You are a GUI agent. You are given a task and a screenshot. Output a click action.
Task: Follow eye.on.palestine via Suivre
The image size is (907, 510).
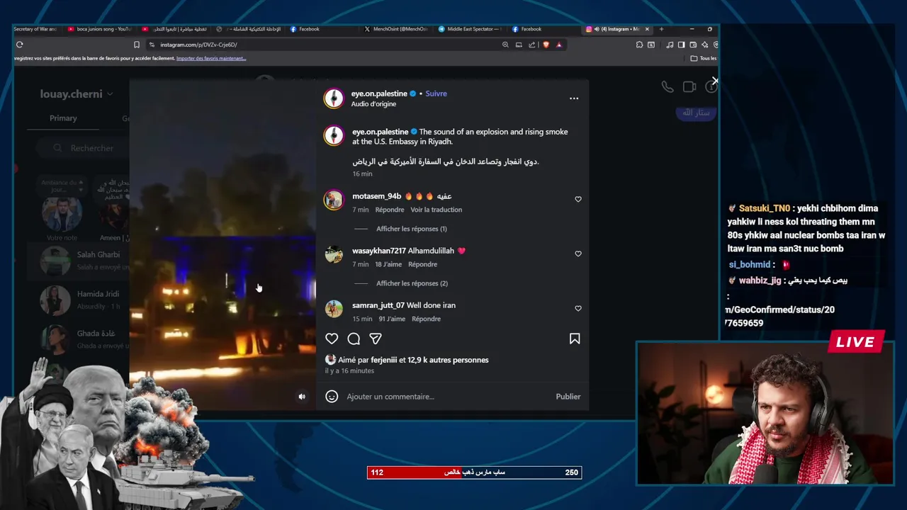(436, 93)
